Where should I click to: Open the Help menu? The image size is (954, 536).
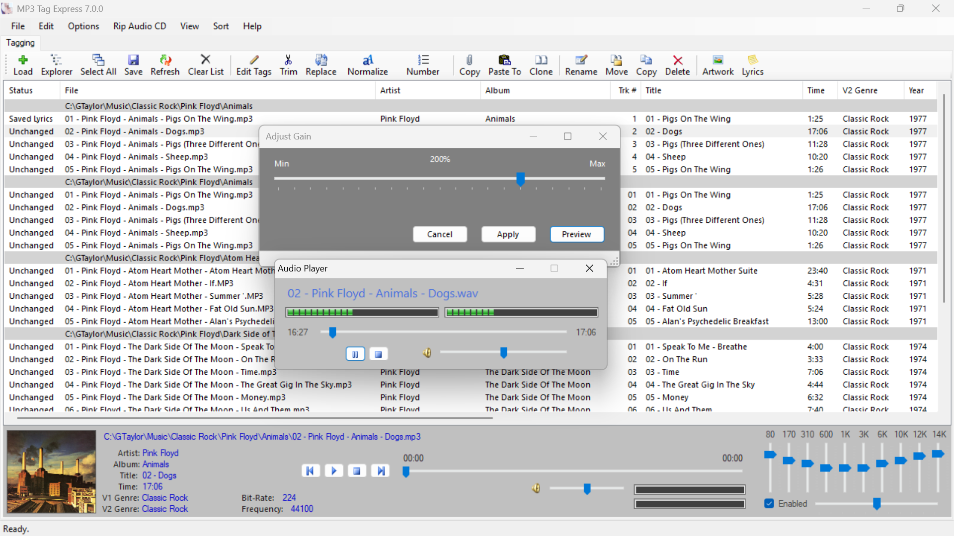click(x=252, y=26)
